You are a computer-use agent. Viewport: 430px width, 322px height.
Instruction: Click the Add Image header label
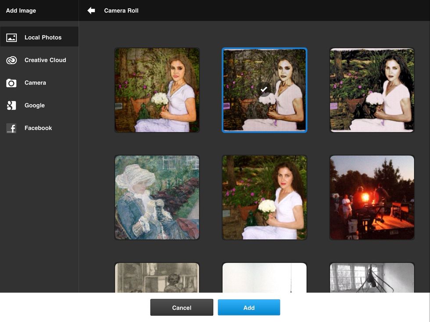[20, 10]
